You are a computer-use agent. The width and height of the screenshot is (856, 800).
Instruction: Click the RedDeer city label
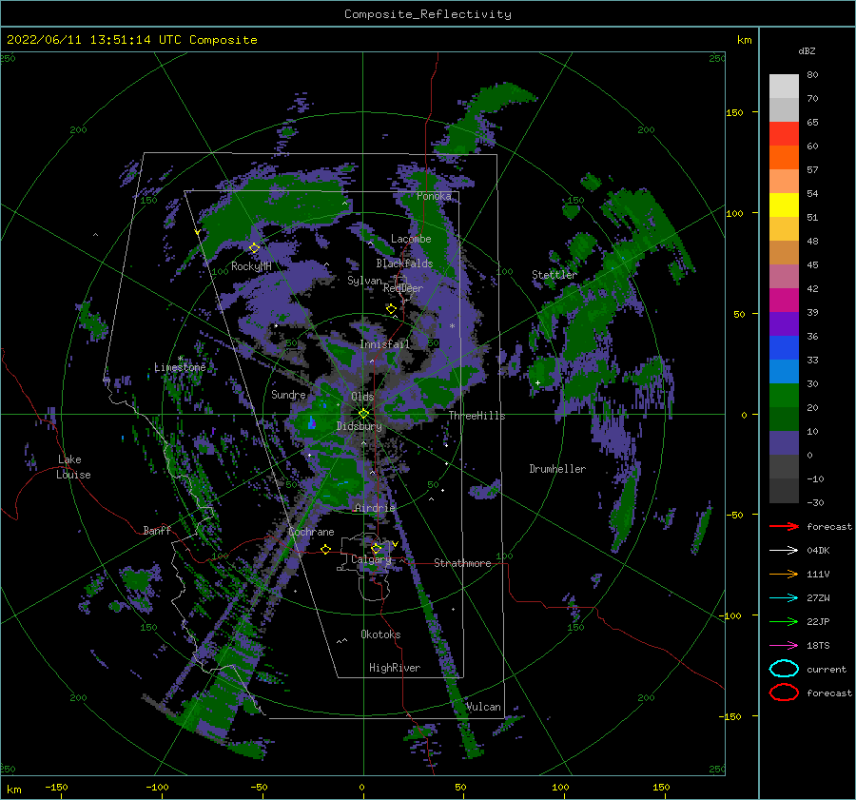tap(403, 288)
